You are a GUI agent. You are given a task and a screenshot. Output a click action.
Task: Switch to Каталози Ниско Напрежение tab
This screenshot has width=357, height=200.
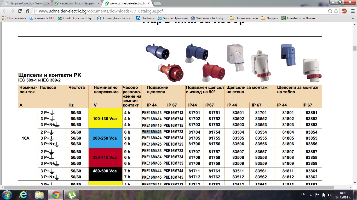tap(76, 3)
